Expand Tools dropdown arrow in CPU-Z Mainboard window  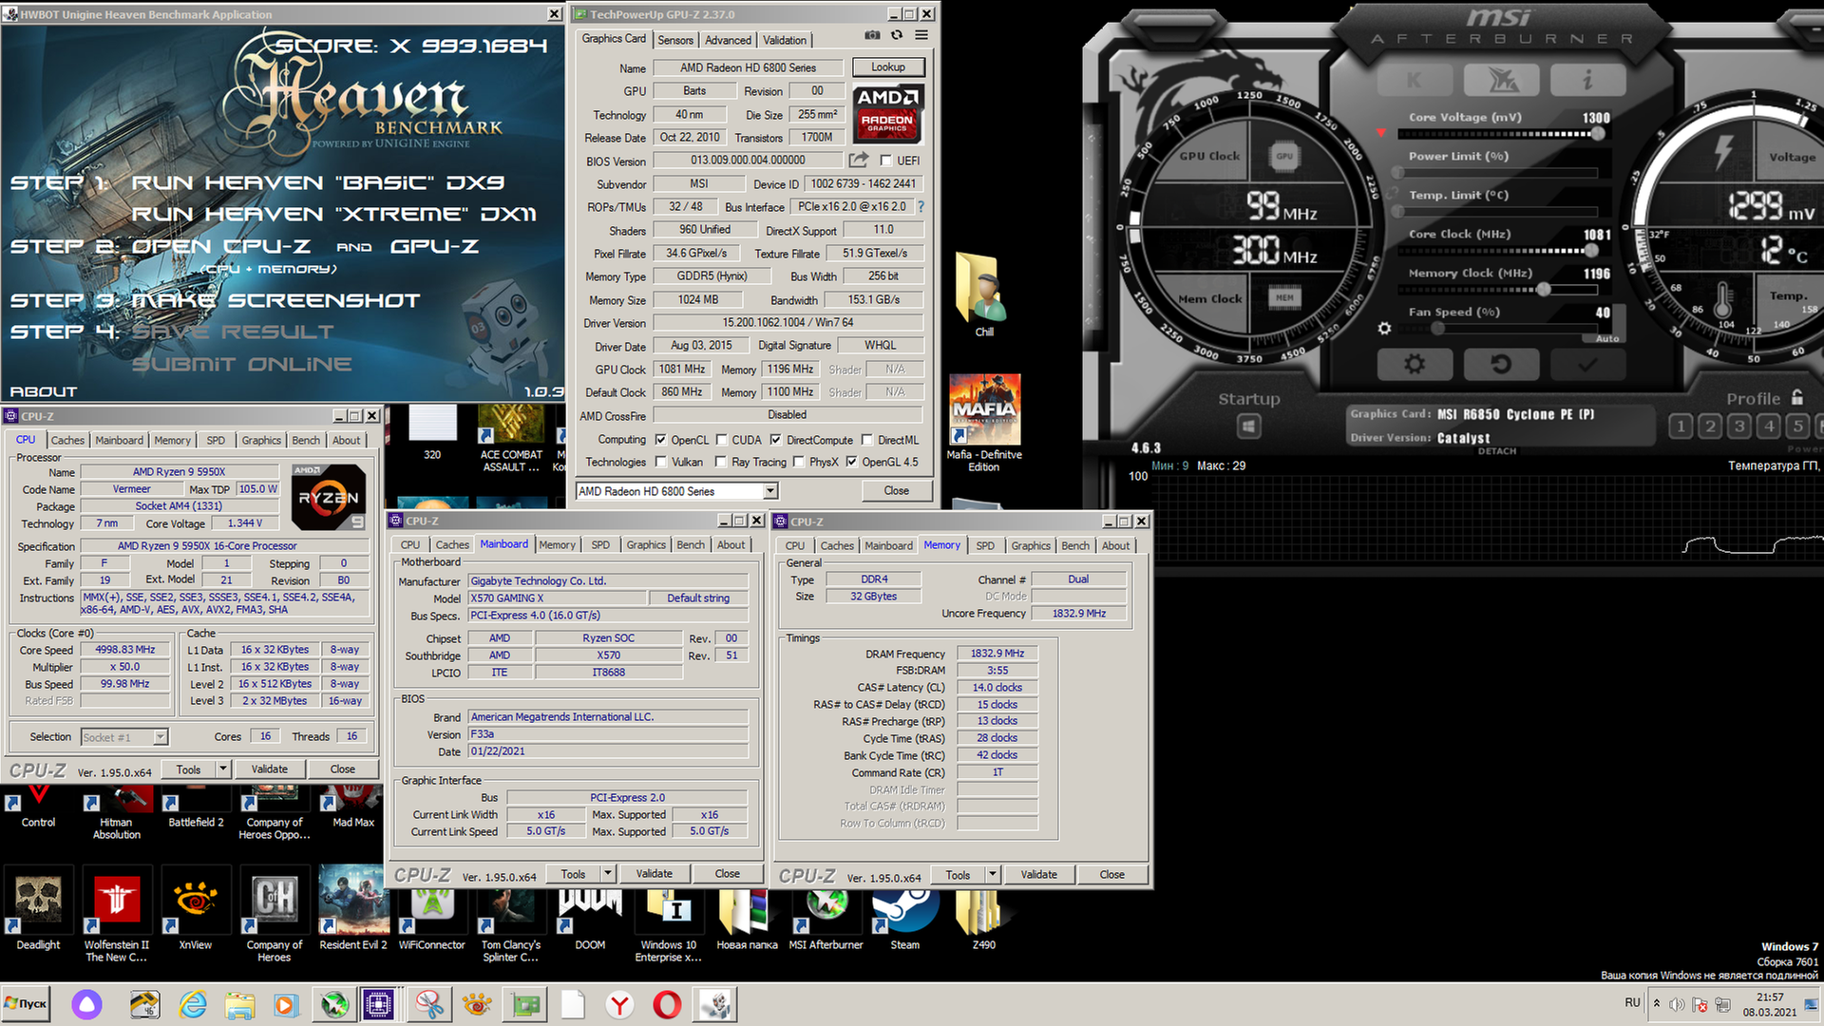608,873
